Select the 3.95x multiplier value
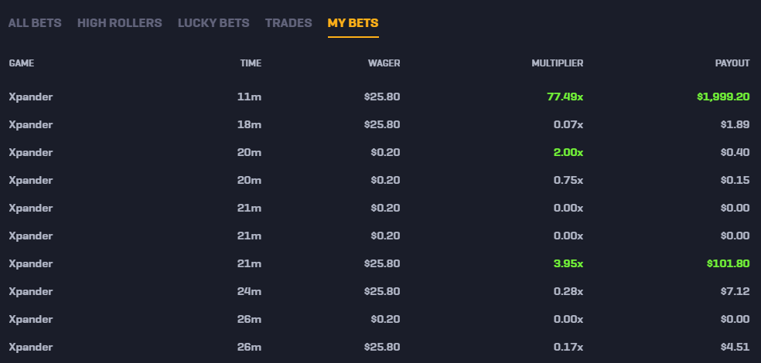The height and width of the screenshot is (363, 761). pyautogui.click(x=568, y=263)
